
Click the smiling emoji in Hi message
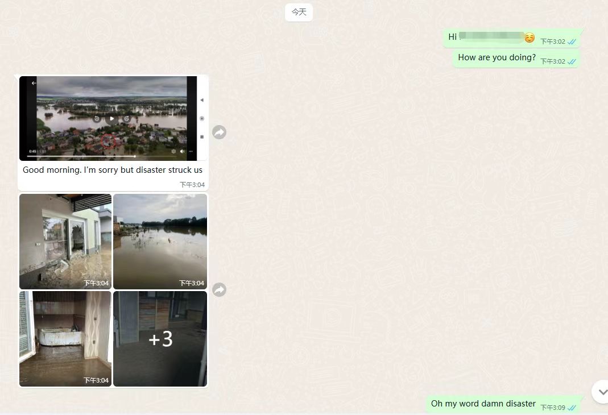pyautogui.click(x=530, y=38)
